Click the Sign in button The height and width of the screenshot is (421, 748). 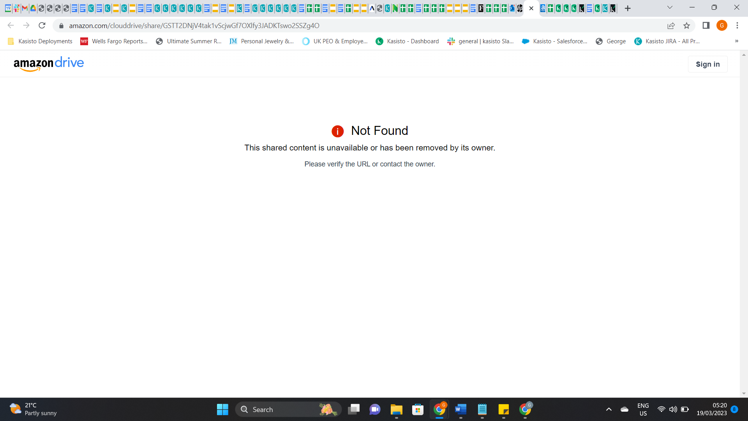click(707, 64)
